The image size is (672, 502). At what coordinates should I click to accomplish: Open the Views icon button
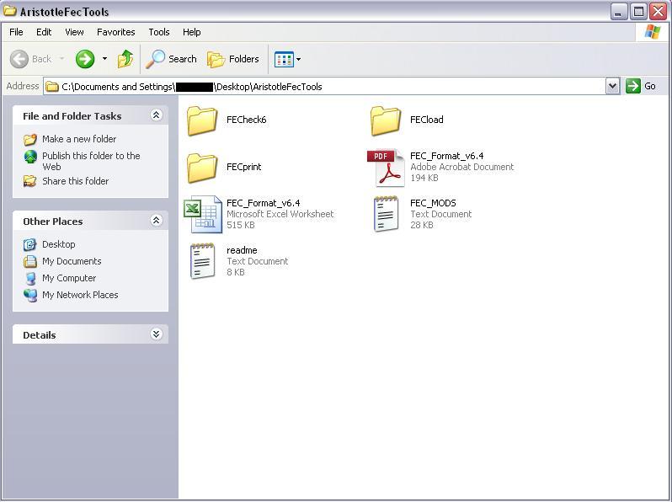(x=284, y=59)
